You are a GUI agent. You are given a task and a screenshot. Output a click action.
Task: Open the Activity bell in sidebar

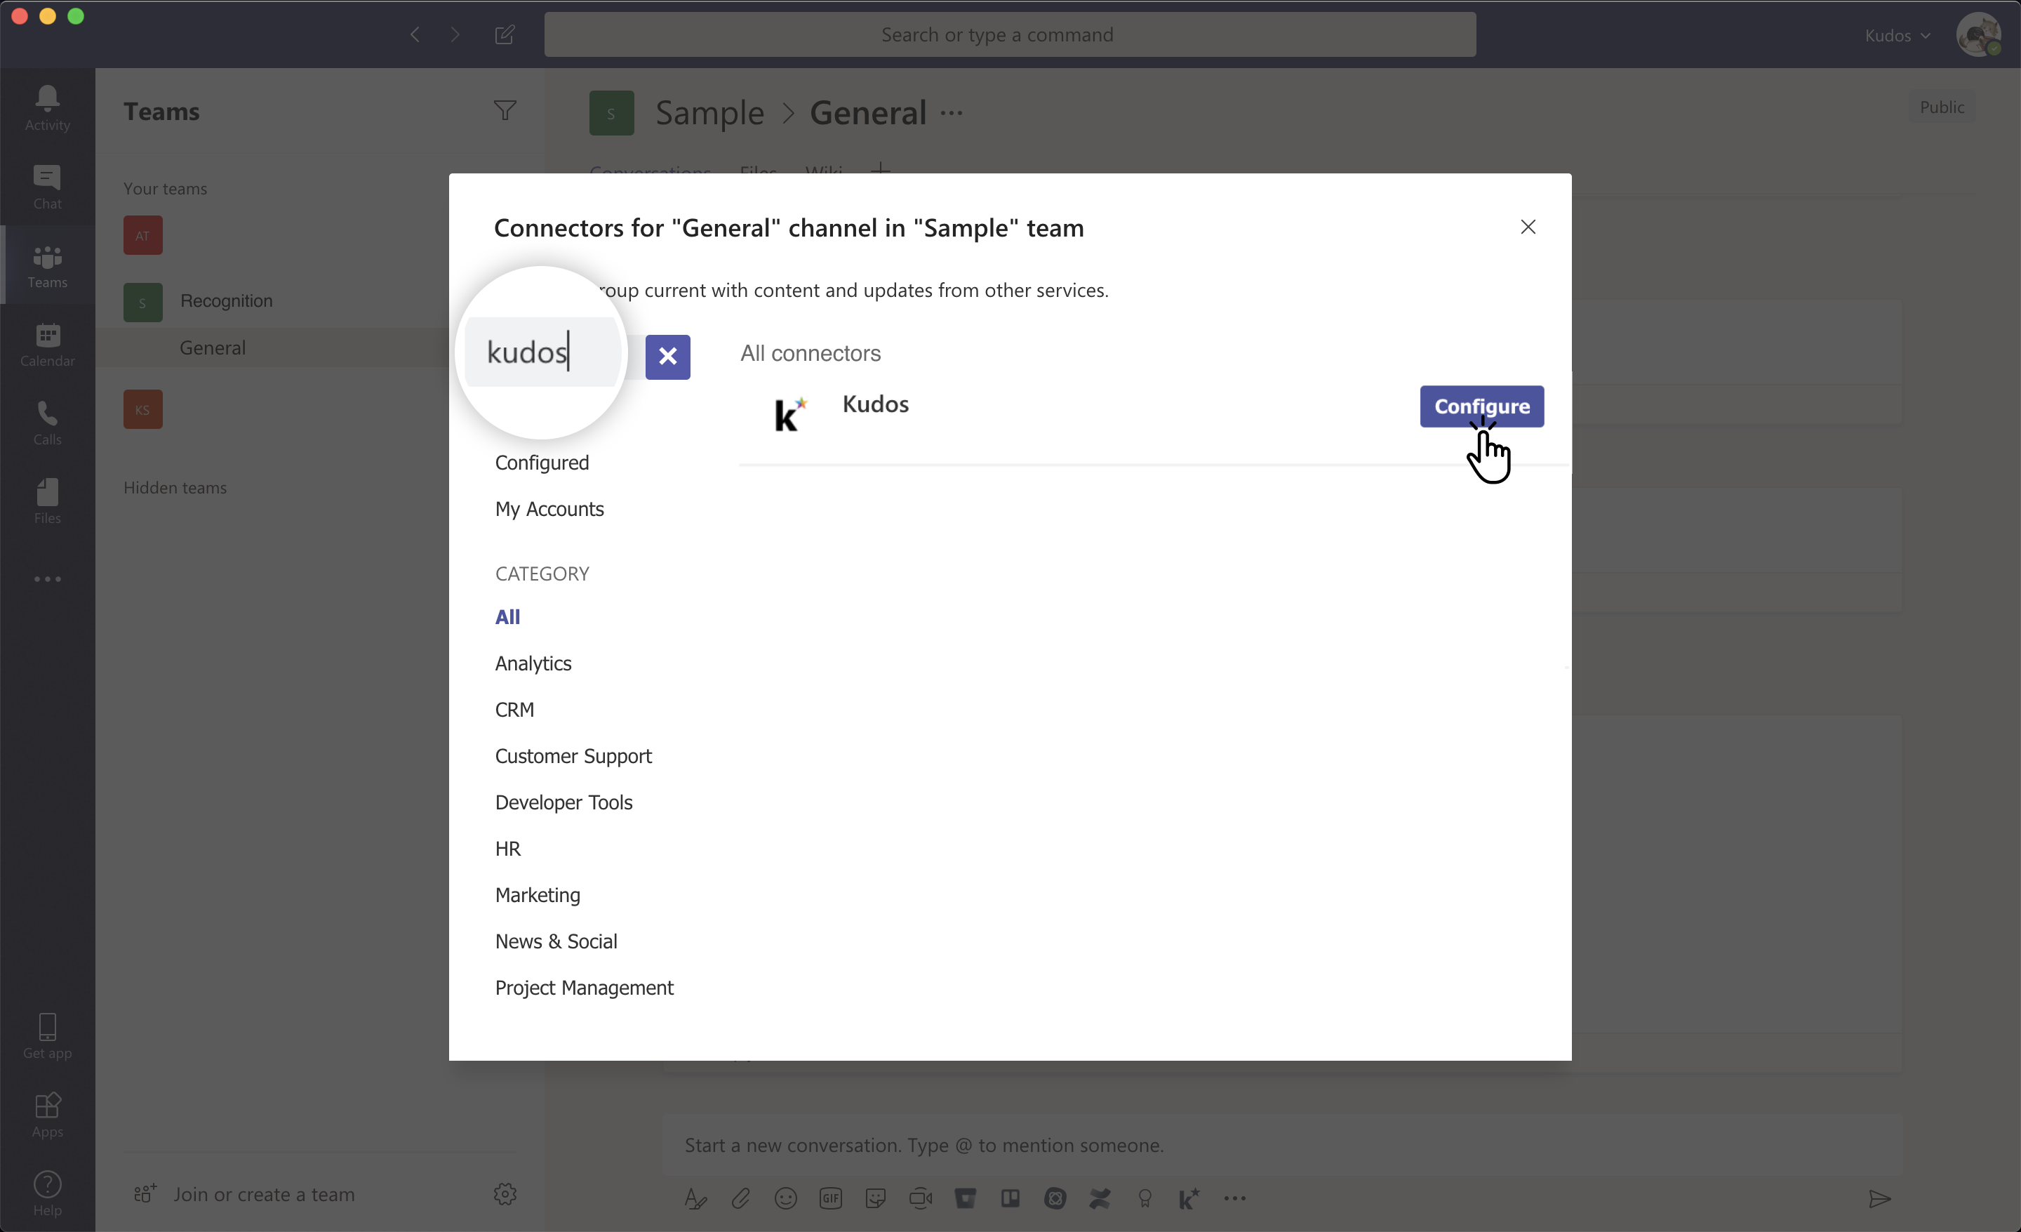tap(48, 108)
